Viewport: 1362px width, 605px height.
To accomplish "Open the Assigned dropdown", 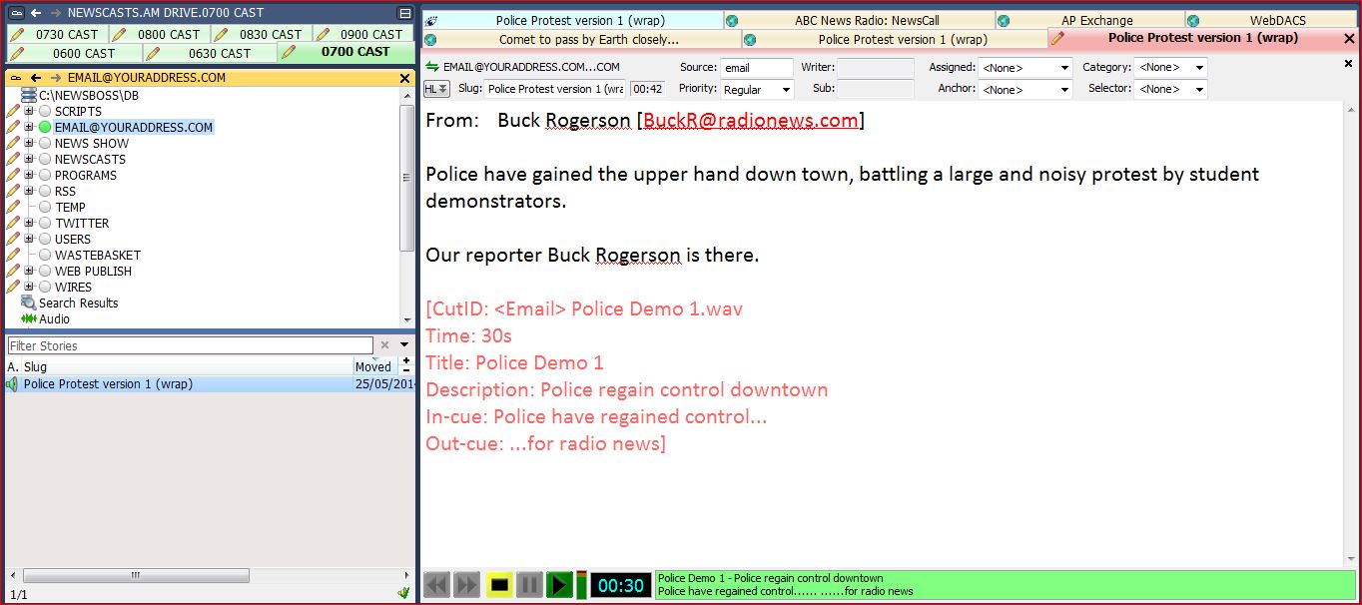I will (1024, 67).
